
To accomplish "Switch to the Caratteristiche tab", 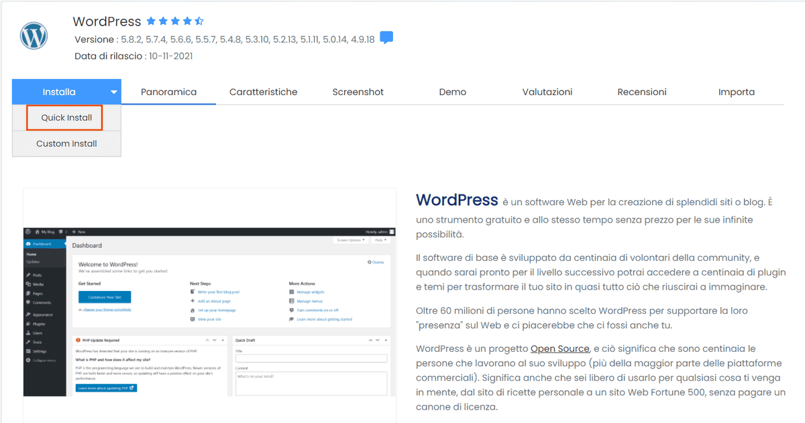I will click(x=263, y=91).
